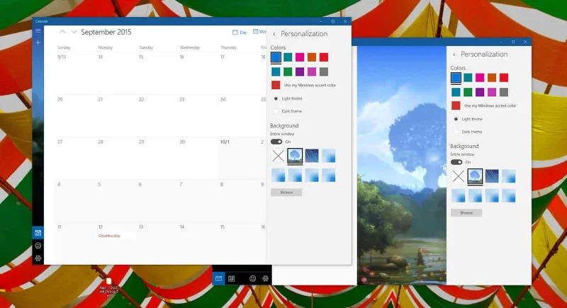Go back from Personalization in Mail window
The width and height of the screenshot is (567, 308).
coord(454,55)
